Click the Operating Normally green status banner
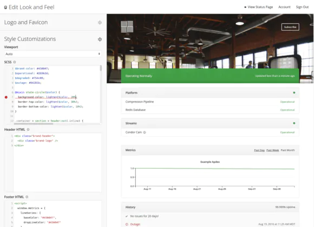 (x=210, y=76)
